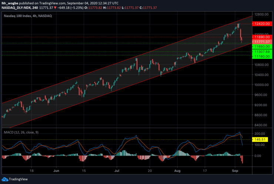Click the -649.18 (-5.23%) change value
This screenshot has height=184, width=274.
70,8
